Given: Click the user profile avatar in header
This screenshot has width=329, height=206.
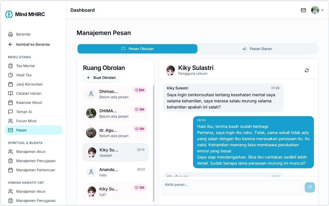Looking at the screenshot, I should pyautogui.click(x=315, y=10).
